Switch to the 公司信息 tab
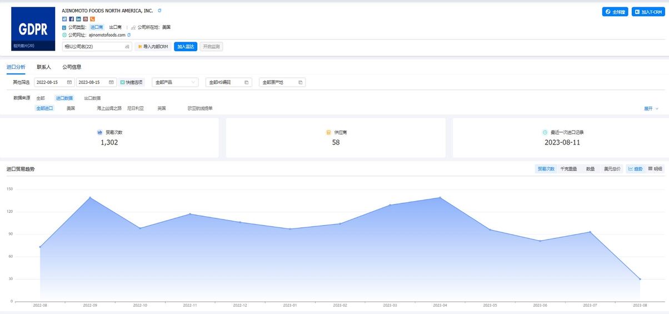 point(72,67)
